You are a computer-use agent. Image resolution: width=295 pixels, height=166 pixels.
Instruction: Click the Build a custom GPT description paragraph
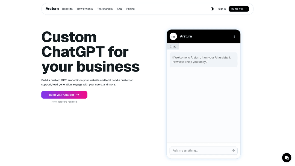(x=87, y=82)
